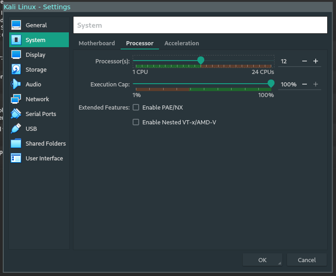Open the User Interface icon
Image resolution: width=336 pixels, height=276 pixels.
16,158
